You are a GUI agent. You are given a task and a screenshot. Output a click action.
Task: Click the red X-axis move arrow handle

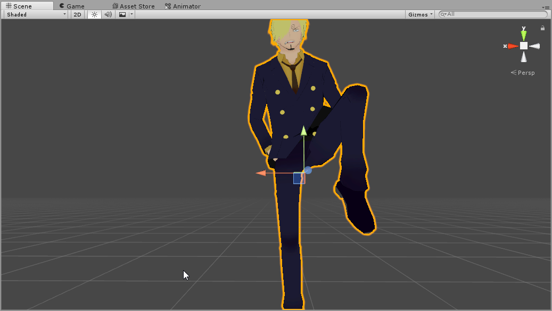pyautogui.click(x=261, y=172)
